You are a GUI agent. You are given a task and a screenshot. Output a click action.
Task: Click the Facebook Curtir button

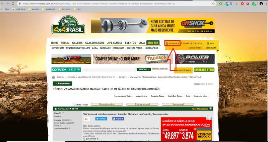[x=118, y=119]
